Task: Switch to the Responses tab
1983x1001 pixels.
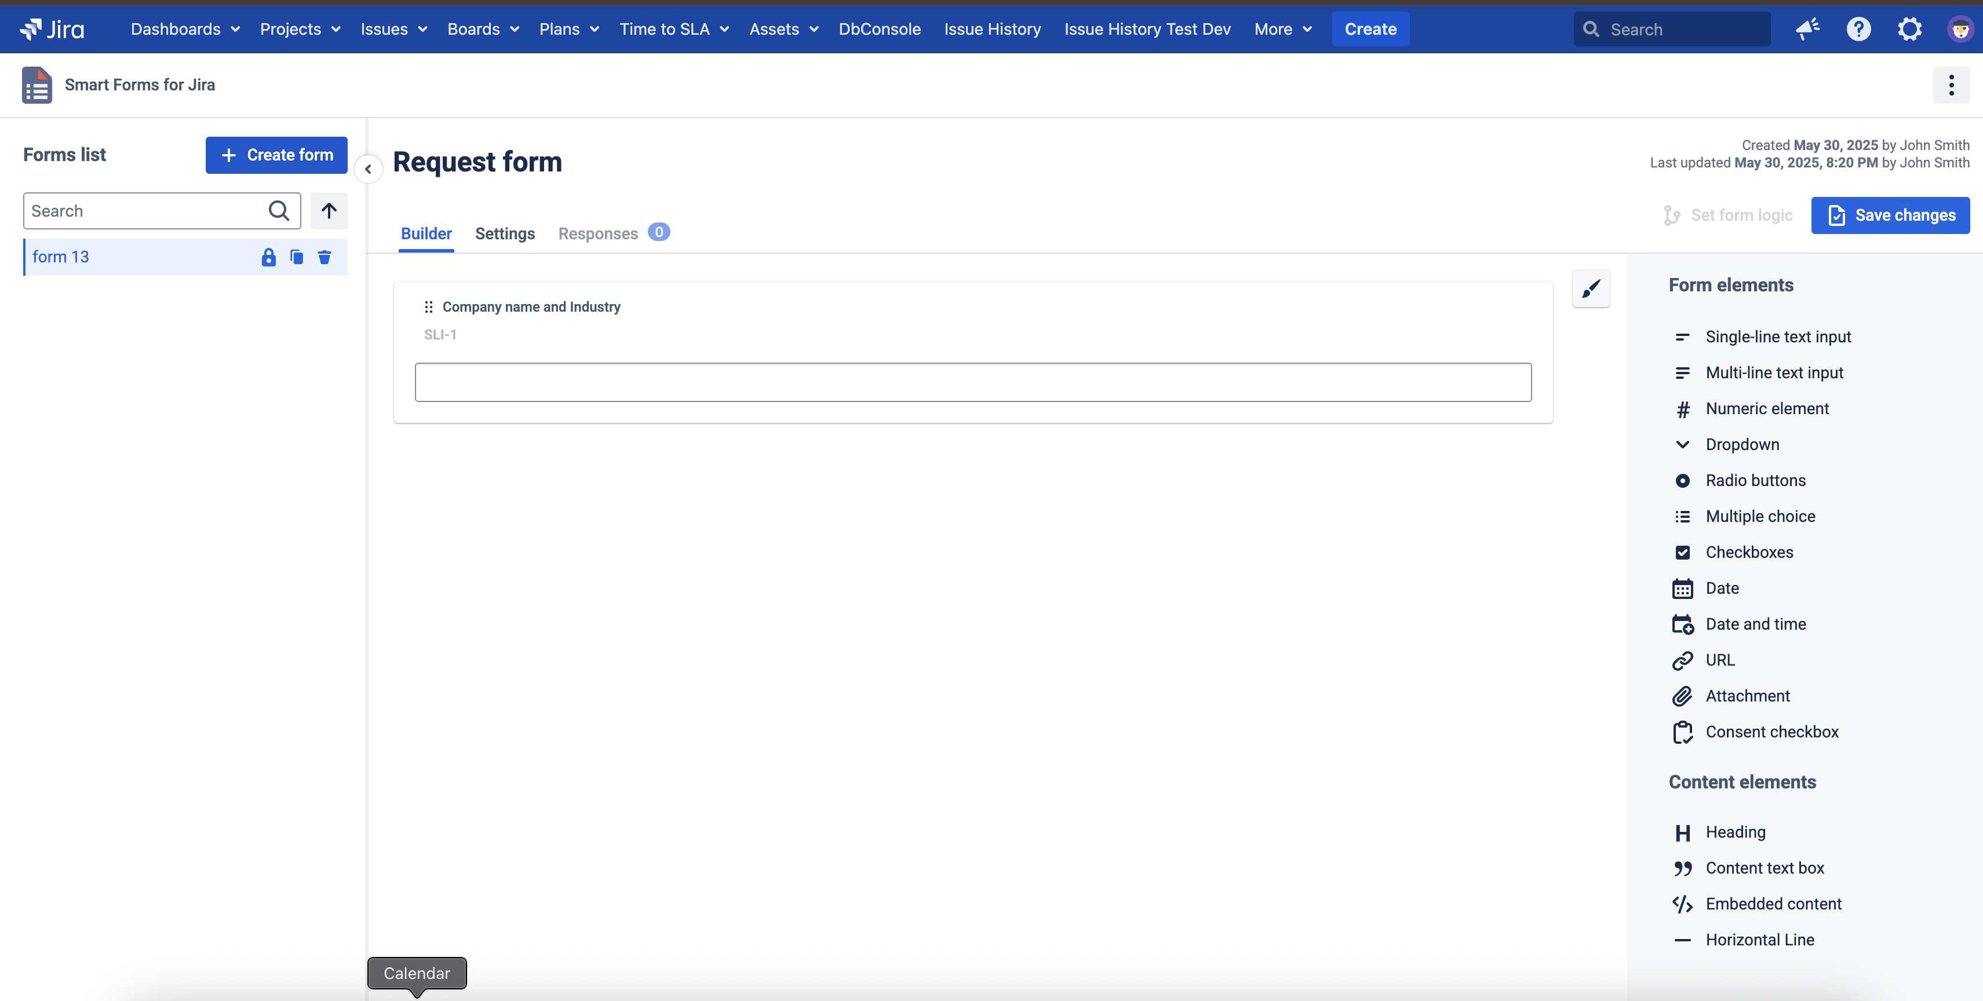Action: (599, 233)
